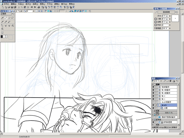Open the 不透明度 opacity arrow in tool options

point(170,28)
